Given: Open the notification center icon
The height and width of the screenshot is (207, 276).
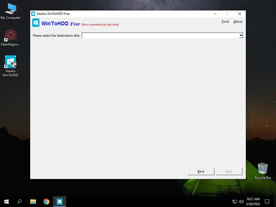Looking at the screenshot, I should click(267, 202).
